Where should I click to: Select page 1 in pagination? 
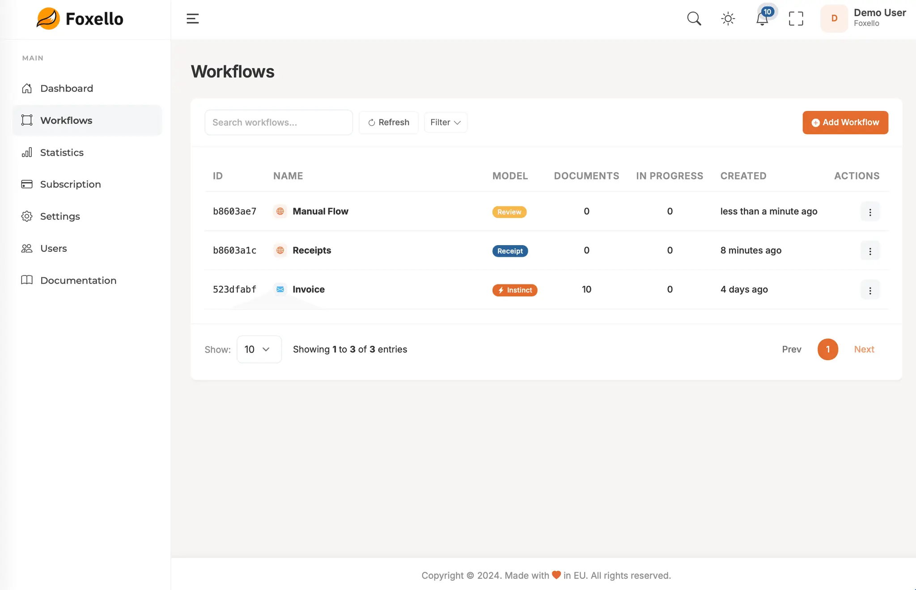(x=828, y=349)
